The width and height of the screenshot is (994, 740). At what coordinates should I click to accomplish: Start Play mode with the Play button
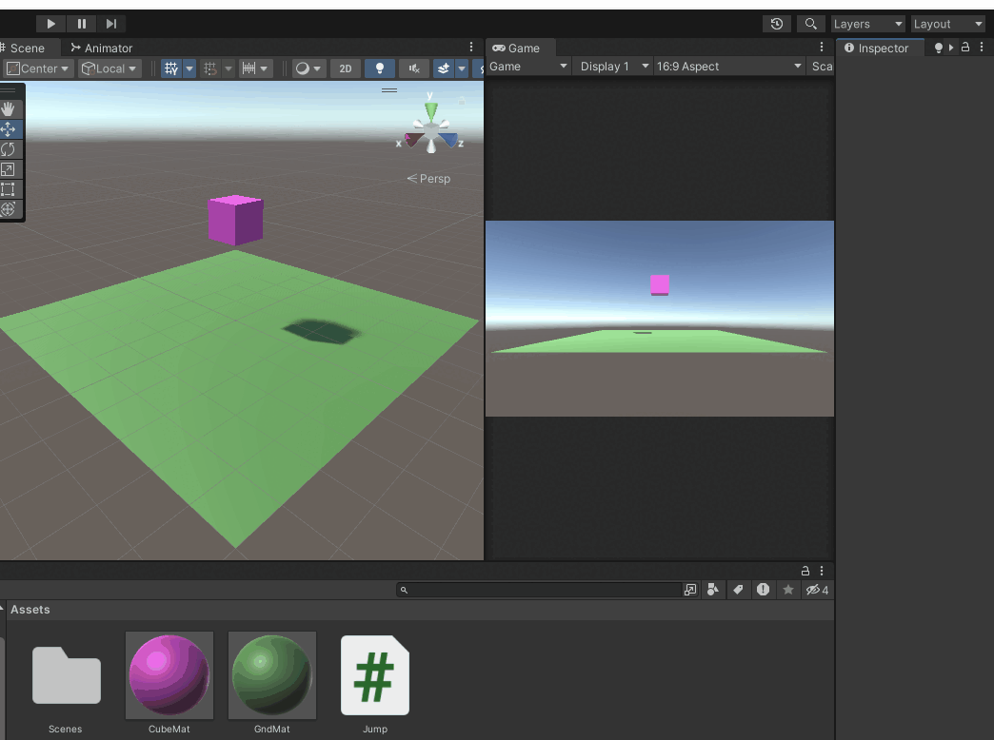50,24
